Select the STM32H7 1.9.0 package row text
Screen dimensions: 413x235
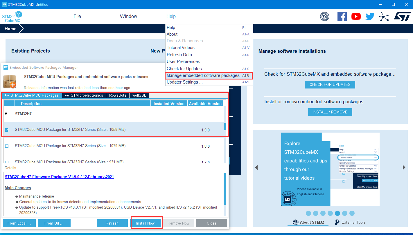[70, 130]
